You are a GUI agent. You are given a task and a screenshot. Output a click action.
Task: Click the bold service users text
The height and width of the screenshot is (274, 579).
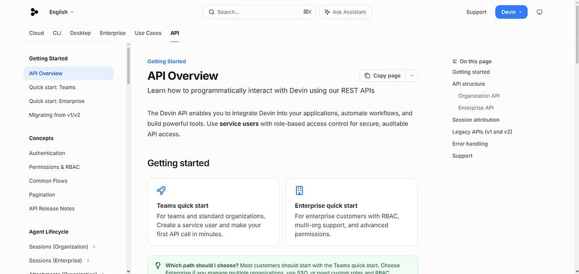pos(239,124)
